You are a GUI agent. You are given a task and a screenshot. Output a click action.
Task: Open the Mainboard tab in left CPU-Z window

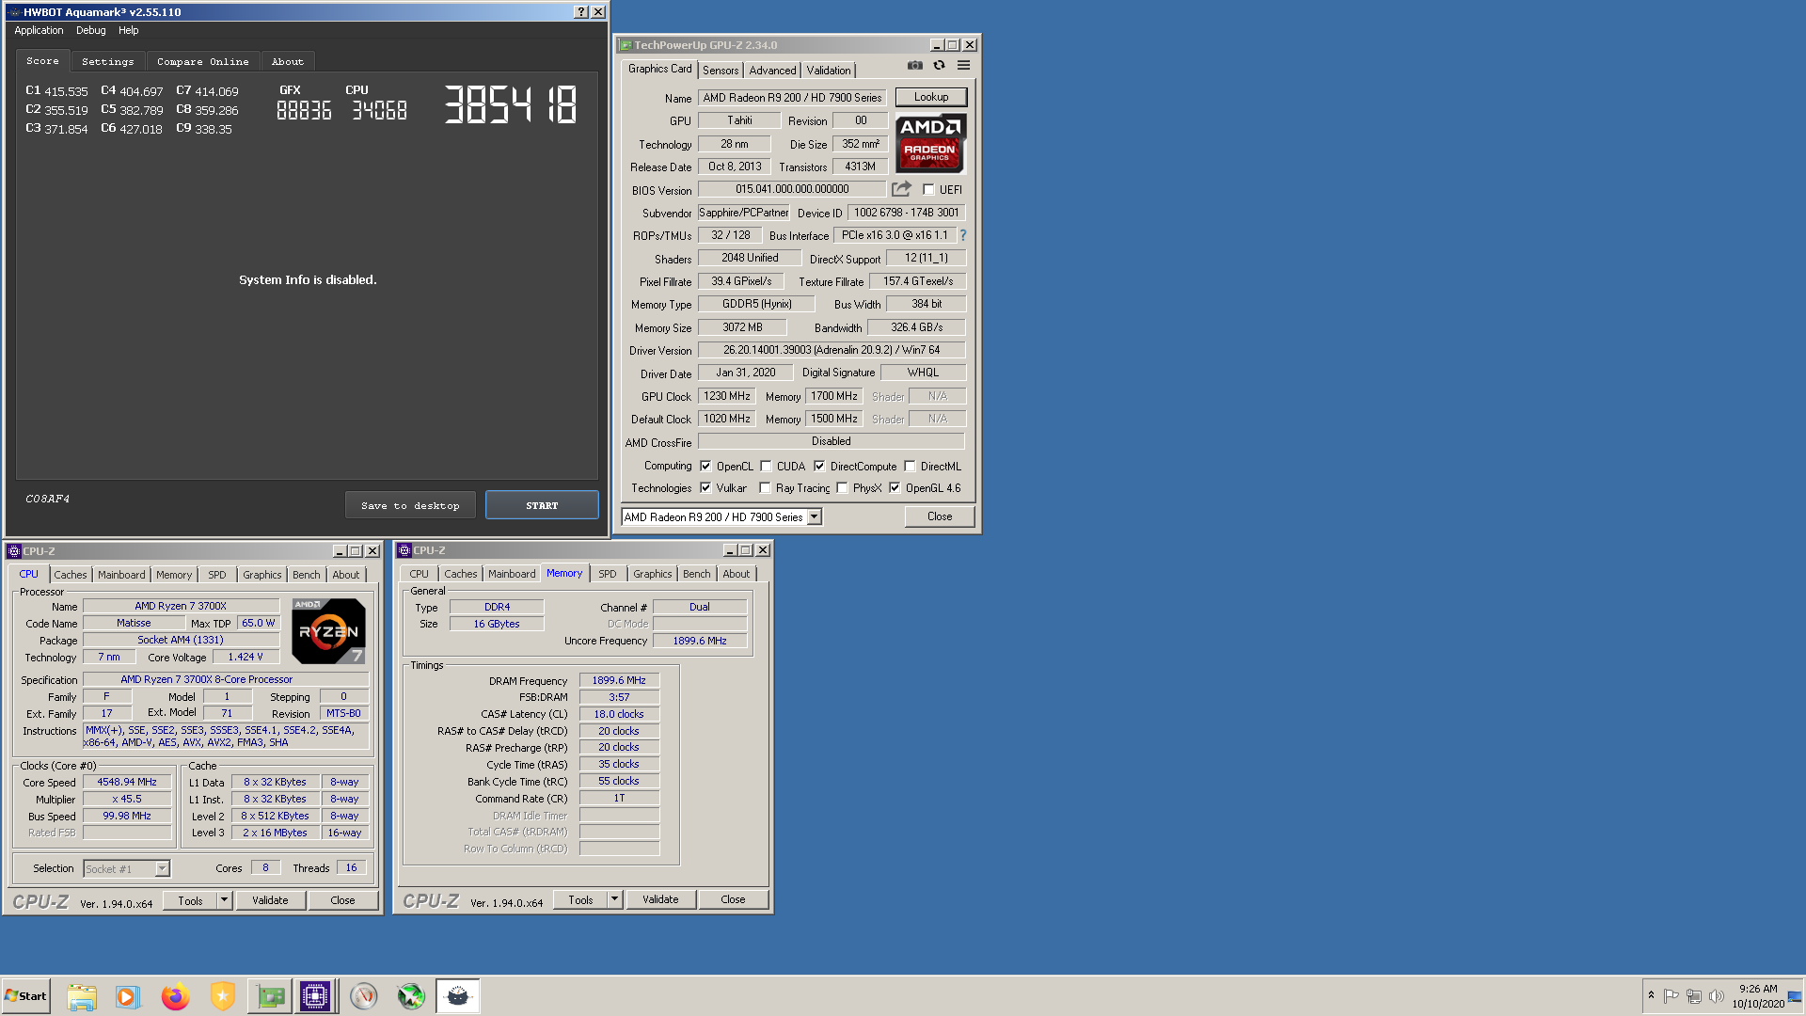[x=121, y=575]
